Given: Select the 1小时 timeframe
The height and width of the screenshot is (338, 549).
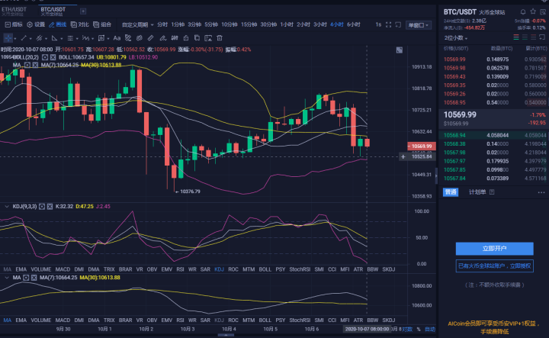Looking at the screenshot, I should [x=287, y=24].
